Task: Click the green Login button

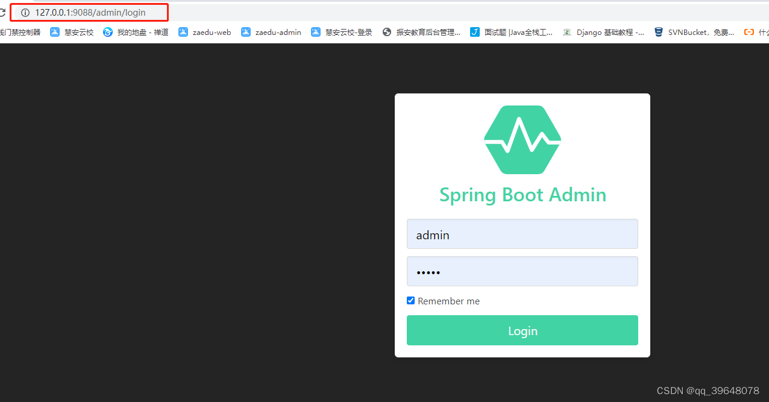Action: (x=523, y=330)
